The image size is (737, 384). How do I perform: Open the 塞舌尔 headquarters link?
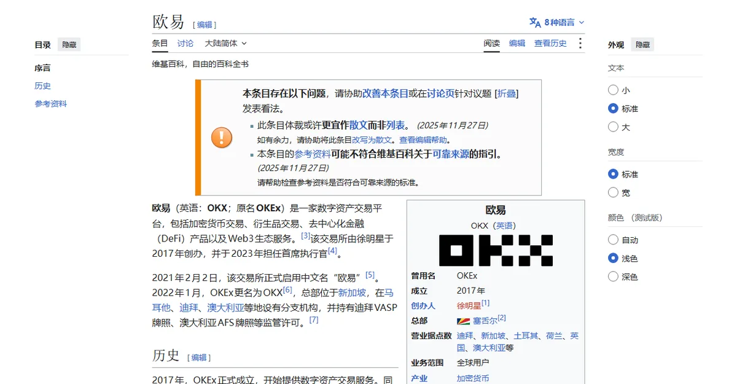[485, 321]
